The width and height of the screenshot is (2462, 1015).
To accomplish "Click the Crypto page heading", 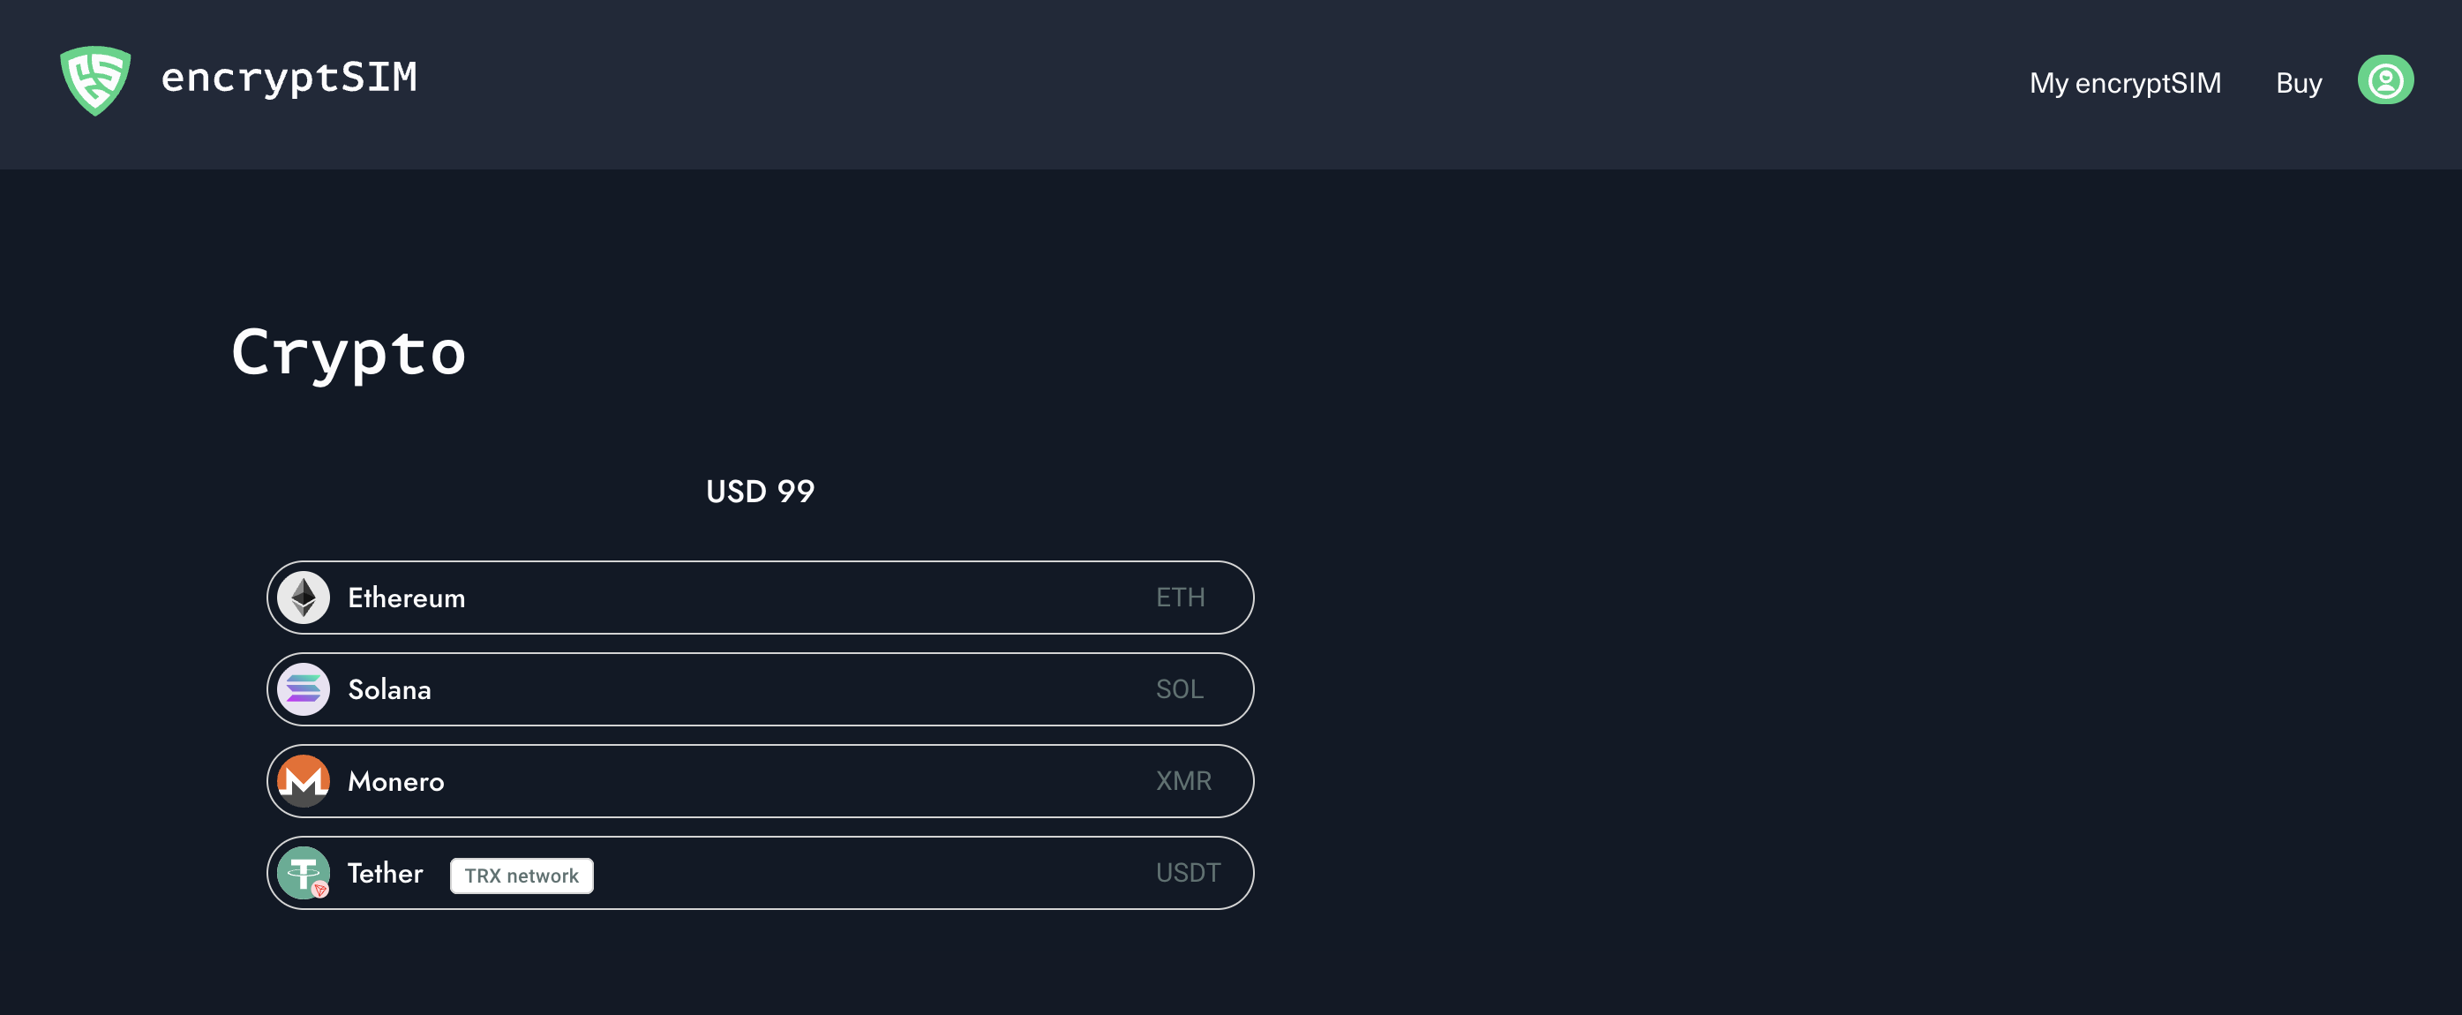I will click(x=349, y=354).
